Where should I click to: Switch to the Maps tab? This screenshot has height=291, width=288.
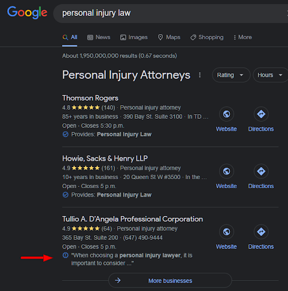pos(169,38)
